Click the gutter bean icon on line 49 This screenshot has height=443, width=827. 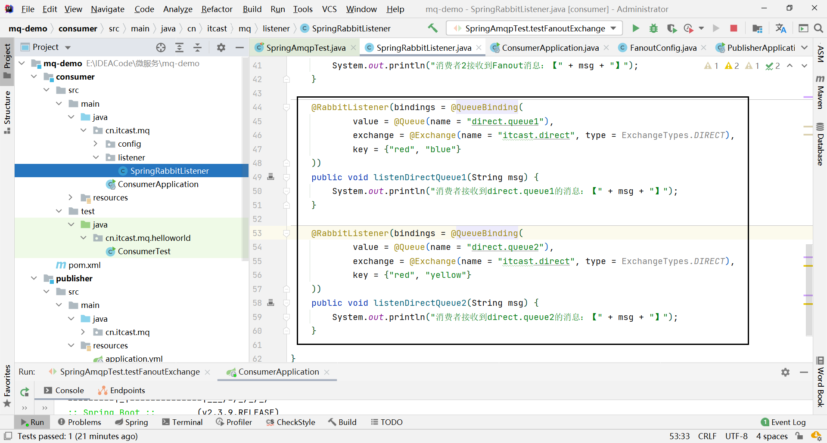(271, 177)
